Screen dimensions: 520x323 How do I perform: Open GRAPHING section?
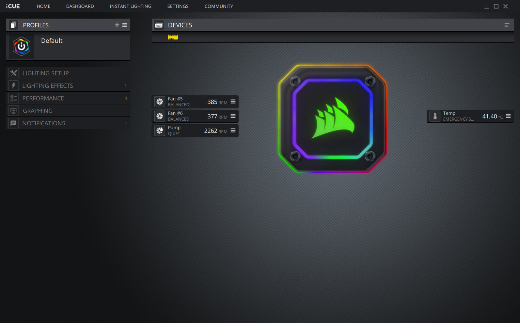pyautogui.click(x=38, y=111)
